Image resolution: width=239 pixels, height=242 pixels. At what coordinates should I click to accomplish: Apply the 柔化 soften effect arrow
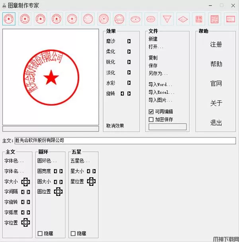(129, 51)
